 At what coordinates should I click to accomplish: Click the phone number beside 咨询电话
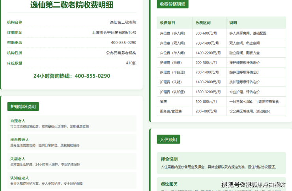[124, 43]
